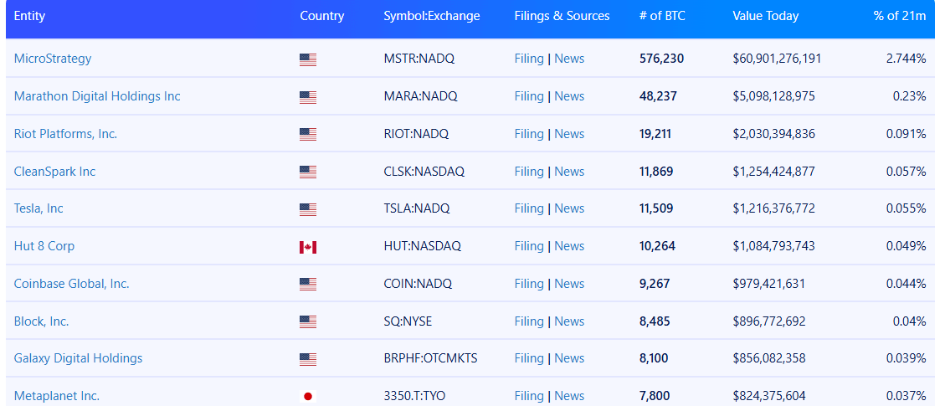Viewport: 945px width, 406px height.
Task: Open Filing link for Block, Inc.
Action: [529, 321]
